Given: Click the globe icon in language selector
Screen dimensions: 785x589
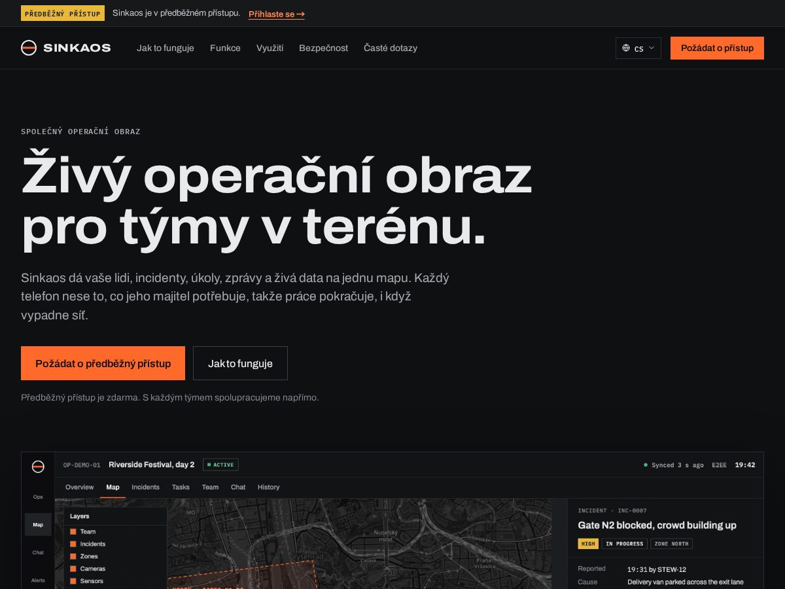Looking at the screenshot, I should coord(626,48).
